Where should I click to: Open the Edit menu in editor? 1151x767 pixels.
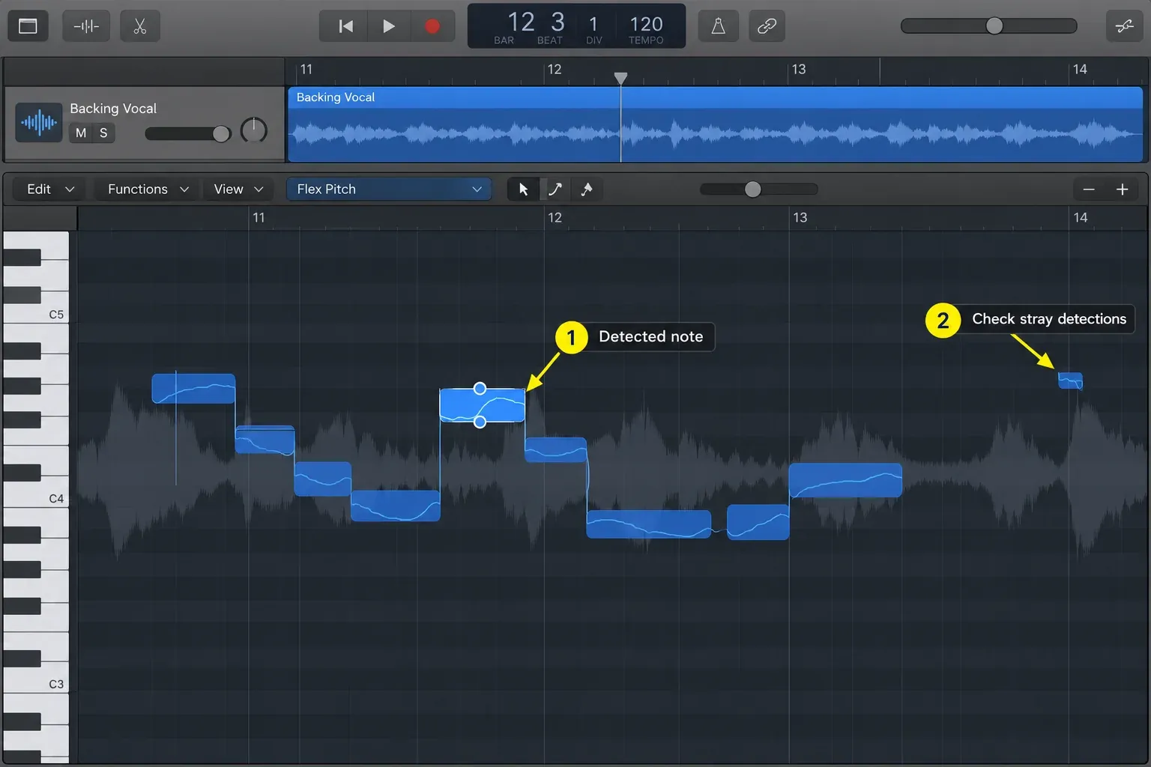tap(50, 190)
